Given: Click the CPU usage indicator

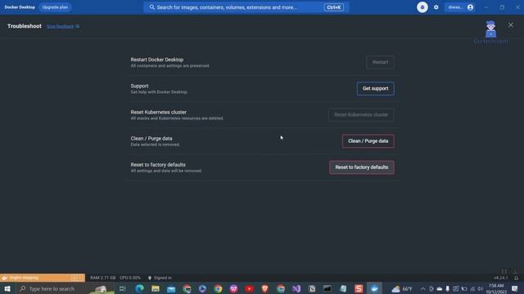Looking at the screenshot, I should 130,278.
